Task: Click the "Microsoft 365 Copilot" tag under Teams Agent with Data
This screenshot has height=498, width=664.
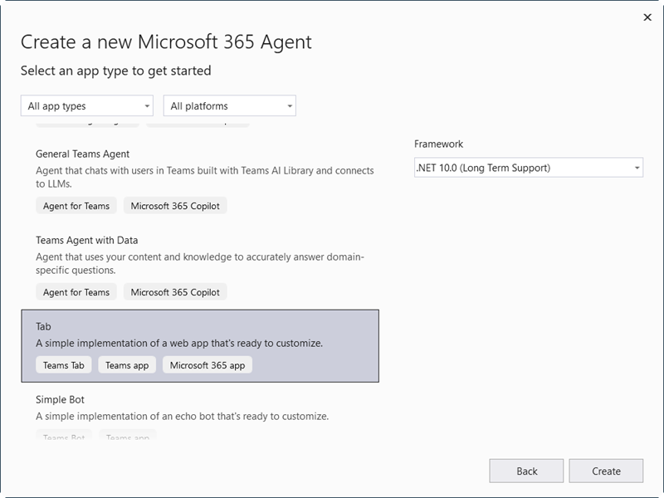Action: click(173, 292)
